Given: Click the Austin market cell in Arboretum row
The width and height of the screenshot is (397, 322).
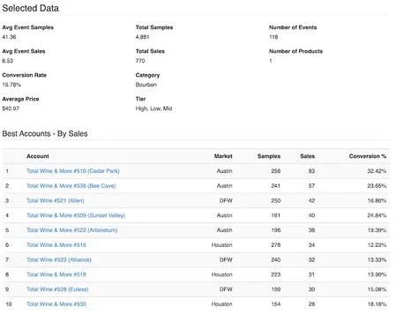Looking at the screenshot, I should 225,230.
